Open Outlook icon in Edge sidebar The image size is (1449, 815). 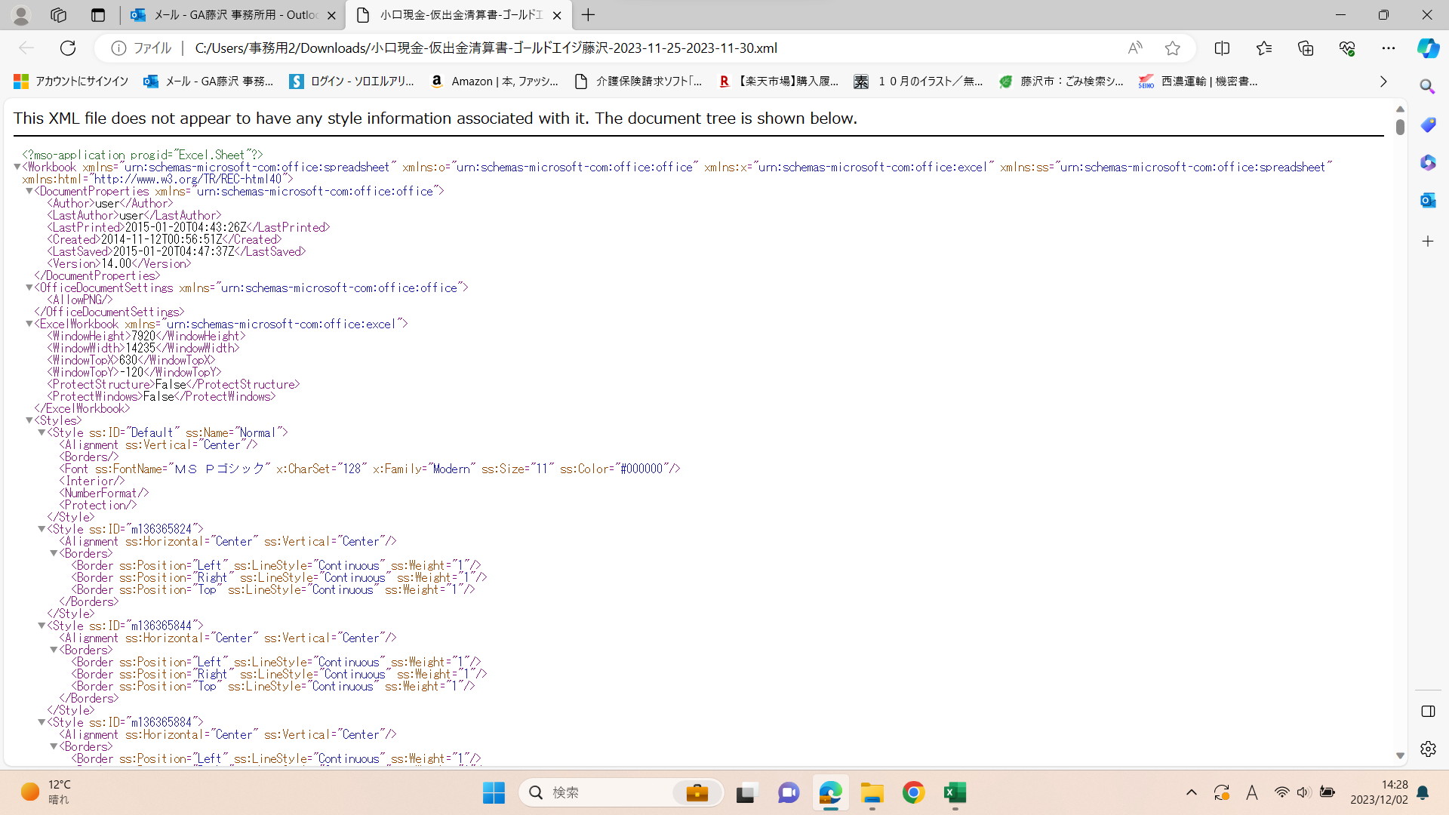pyautogui.click(x=1428, y=200)
